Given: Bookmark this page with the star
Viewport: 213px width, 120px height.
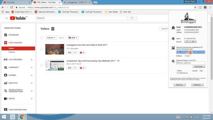Looking at the screenshot, I should point(195,7).
